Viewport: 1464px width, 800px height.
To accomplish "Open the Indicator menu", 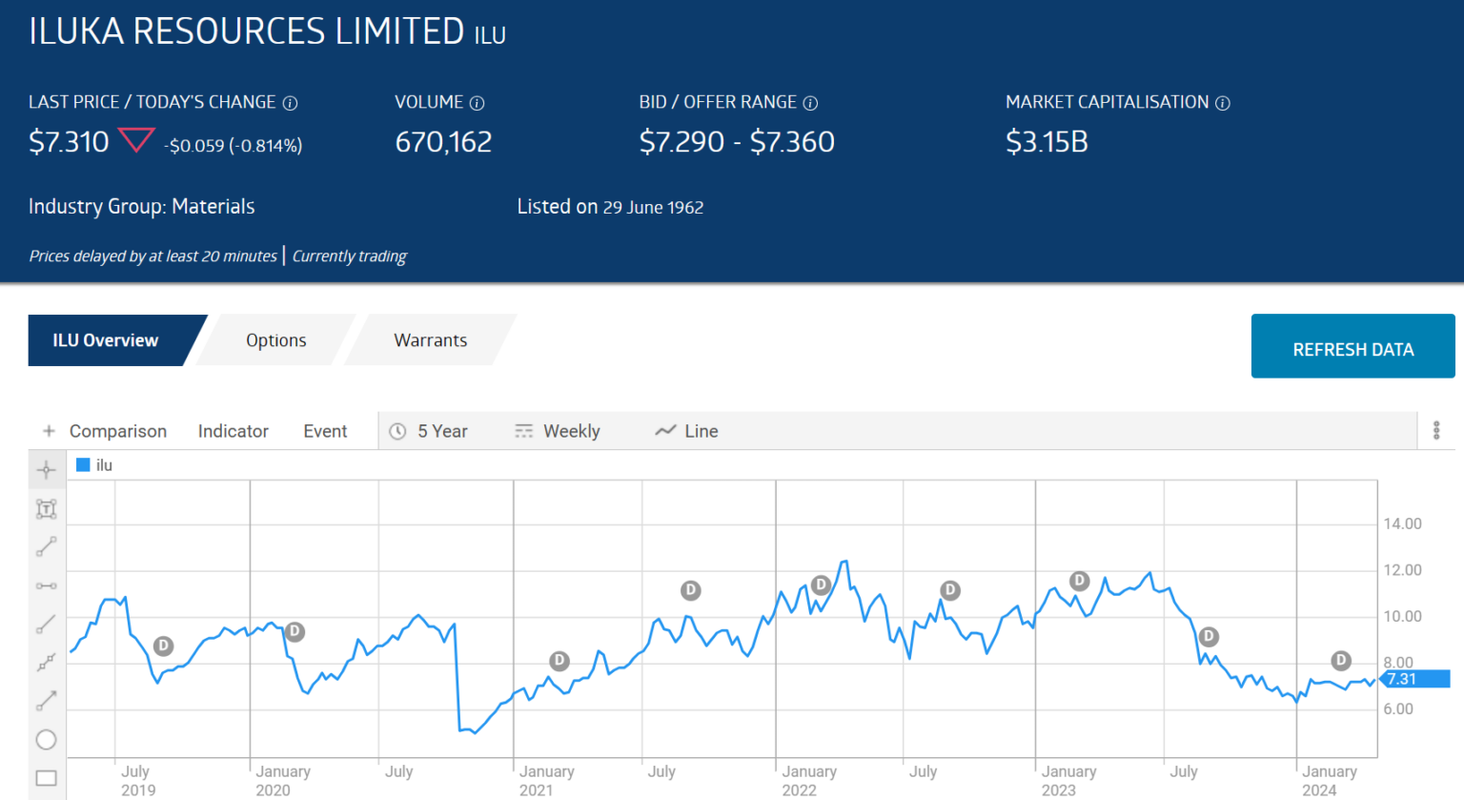I will [x=234, y=431].
